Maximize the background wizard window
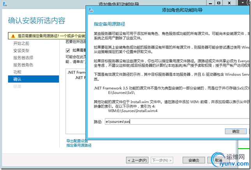Viewport: 251px width, 170px height. pos(219,3)
